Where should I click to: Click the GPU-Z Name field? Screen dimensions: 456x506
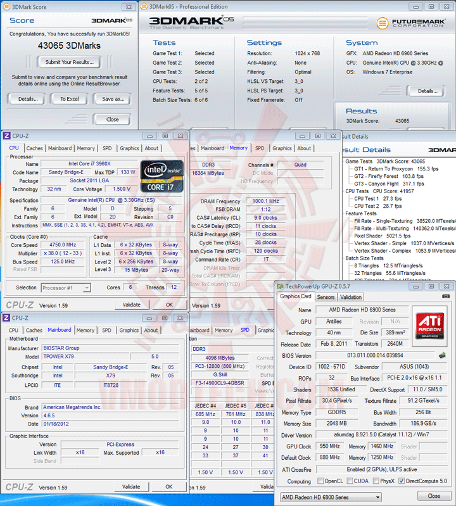[362, 310]
